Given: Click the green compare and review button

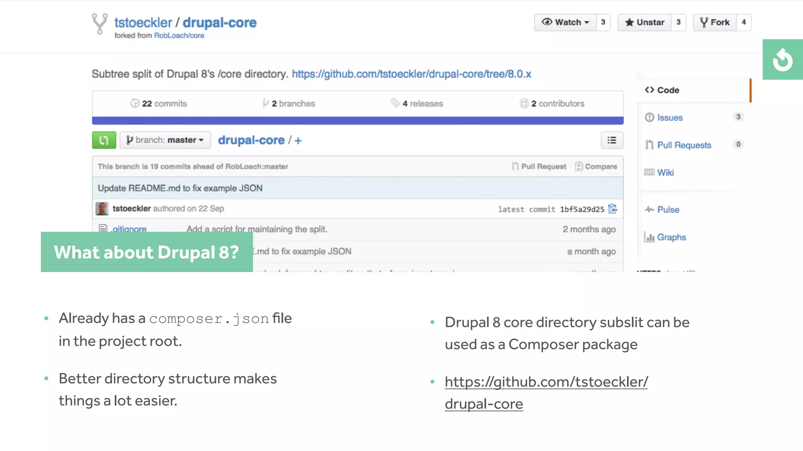Looking at the screenshot, I should pos(104,140).
